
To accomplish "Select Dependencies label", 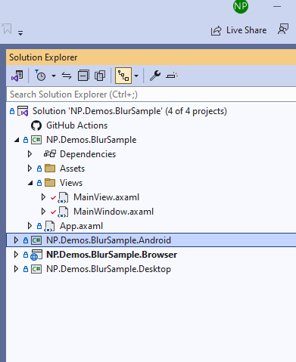I will click(88, 154).
